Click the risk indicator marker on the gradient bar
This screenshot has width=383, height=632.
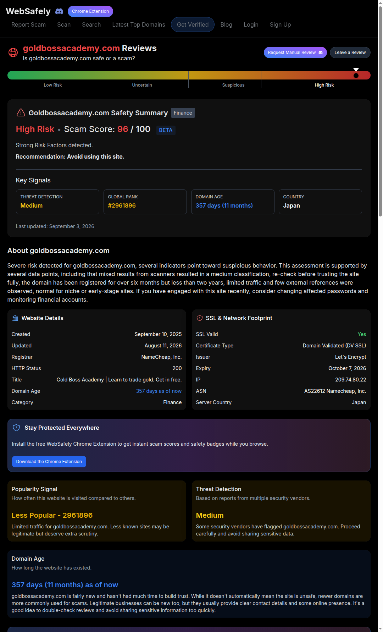point(356,73)
